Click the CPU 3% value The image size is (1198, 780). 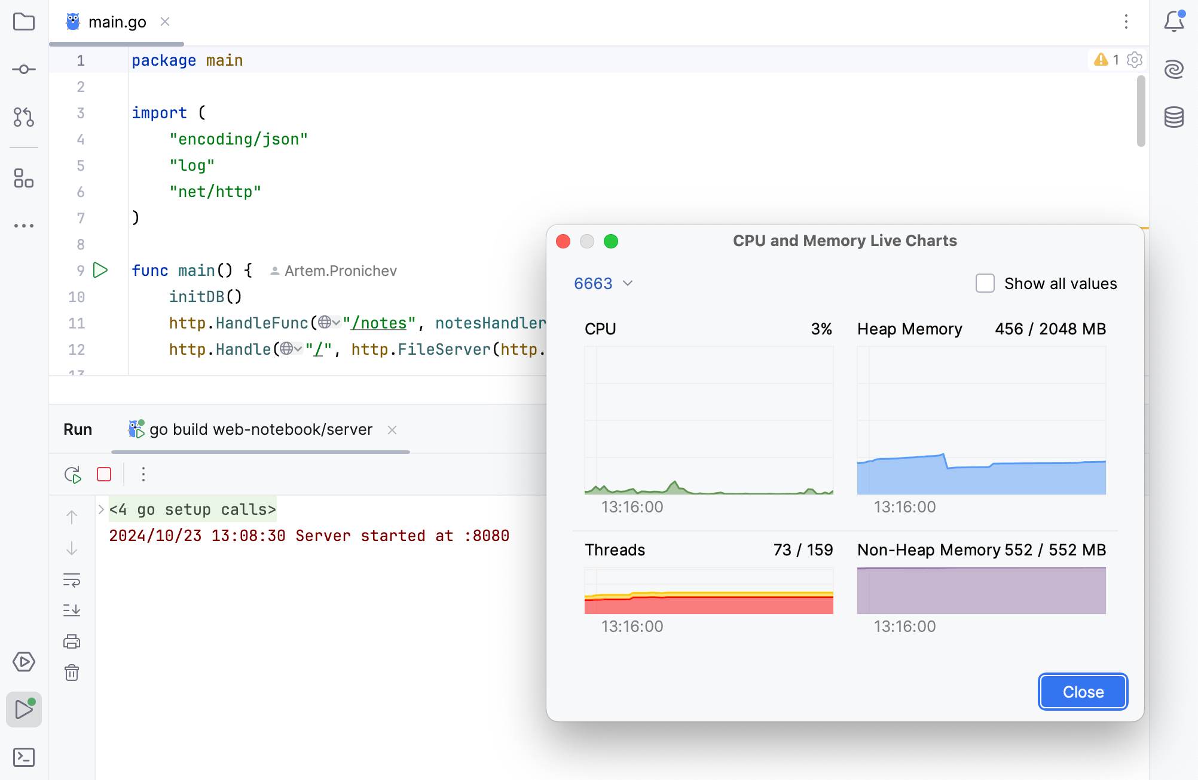point(821,329)
